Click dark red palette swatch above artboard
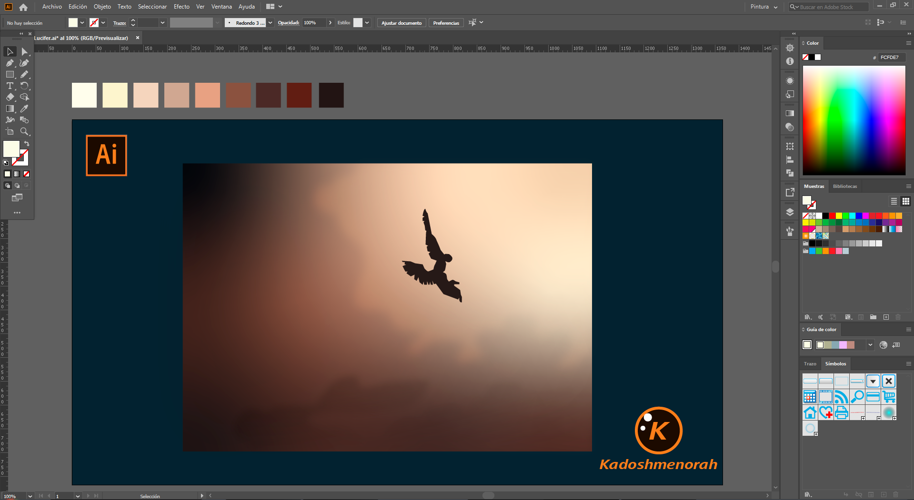This screenshot has height=500, width=914. tap(299, 95)
